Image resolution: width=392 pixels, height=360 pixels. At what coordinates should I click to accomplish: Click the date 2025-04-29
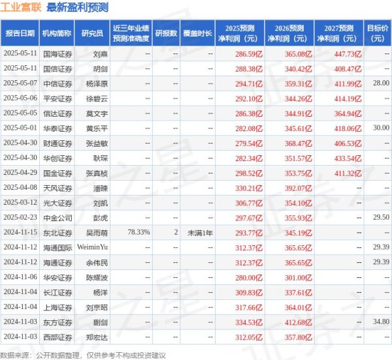click(x=20, y=172)
